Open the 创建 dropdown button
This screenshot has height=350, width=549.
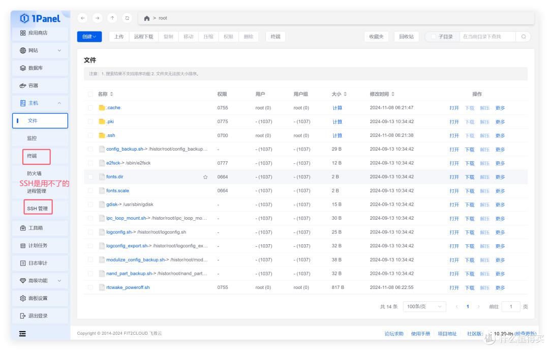point(89,37)
